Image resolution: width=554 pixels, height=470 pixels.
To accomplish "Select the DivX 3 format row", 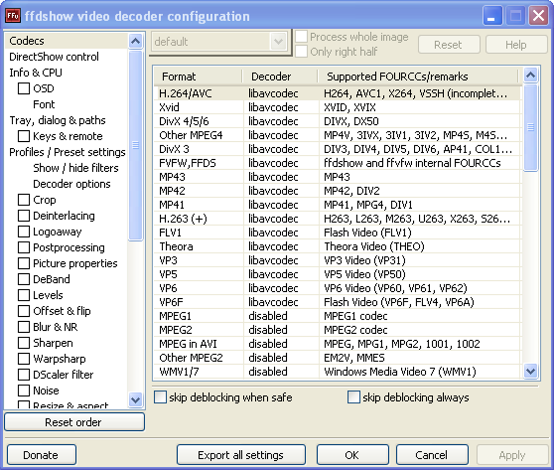I will [x=337, y=149].
